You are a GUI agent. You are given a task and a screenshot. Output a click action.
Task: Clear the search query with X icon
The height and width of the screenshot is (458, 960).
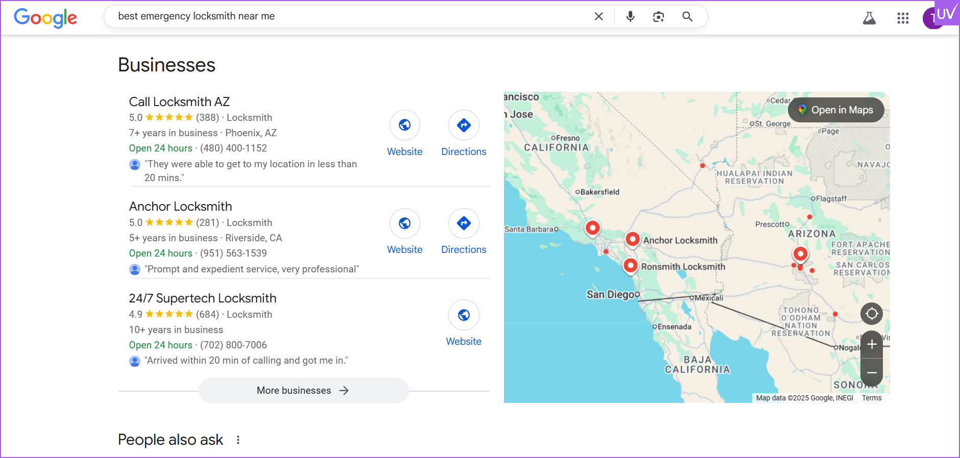click(598, 16)
